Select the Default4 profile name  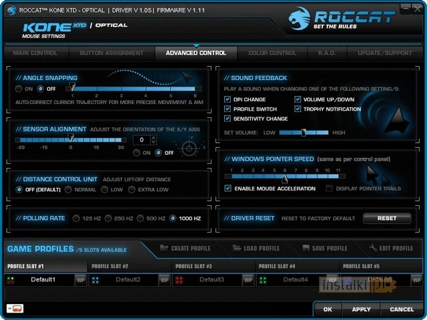coord(296,279)
